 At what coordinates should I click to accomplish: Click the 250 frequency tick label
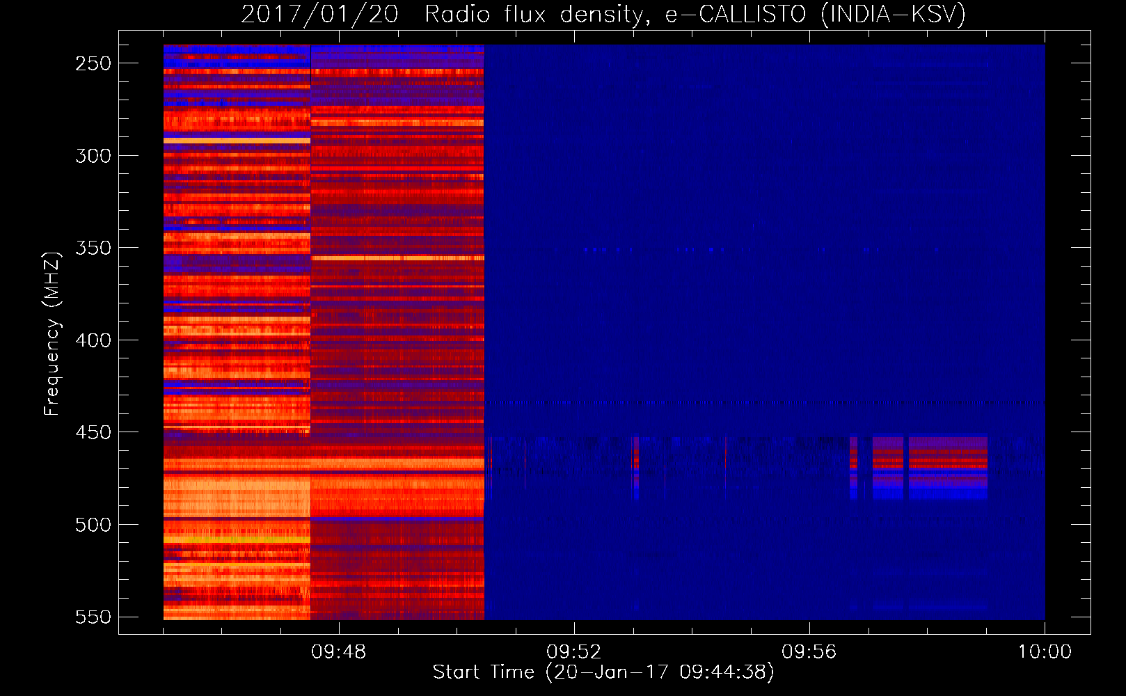93,63
